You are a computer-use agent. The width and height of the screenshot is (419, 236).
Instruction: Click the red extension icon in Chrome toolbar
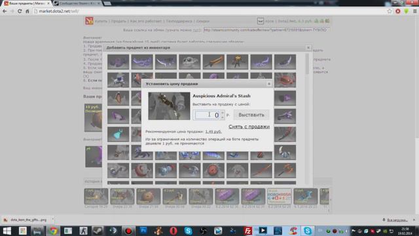tap(398, 11)
